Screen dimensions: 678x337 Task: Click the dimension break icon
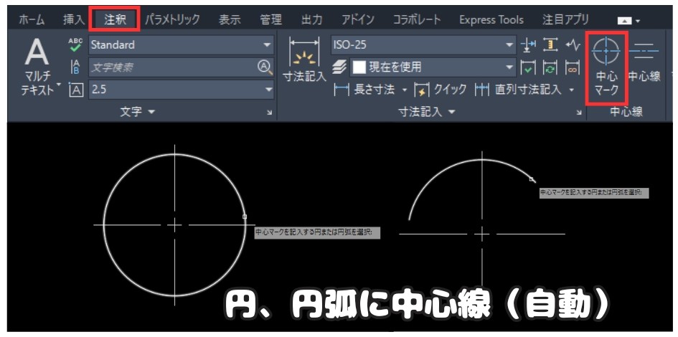528,44
